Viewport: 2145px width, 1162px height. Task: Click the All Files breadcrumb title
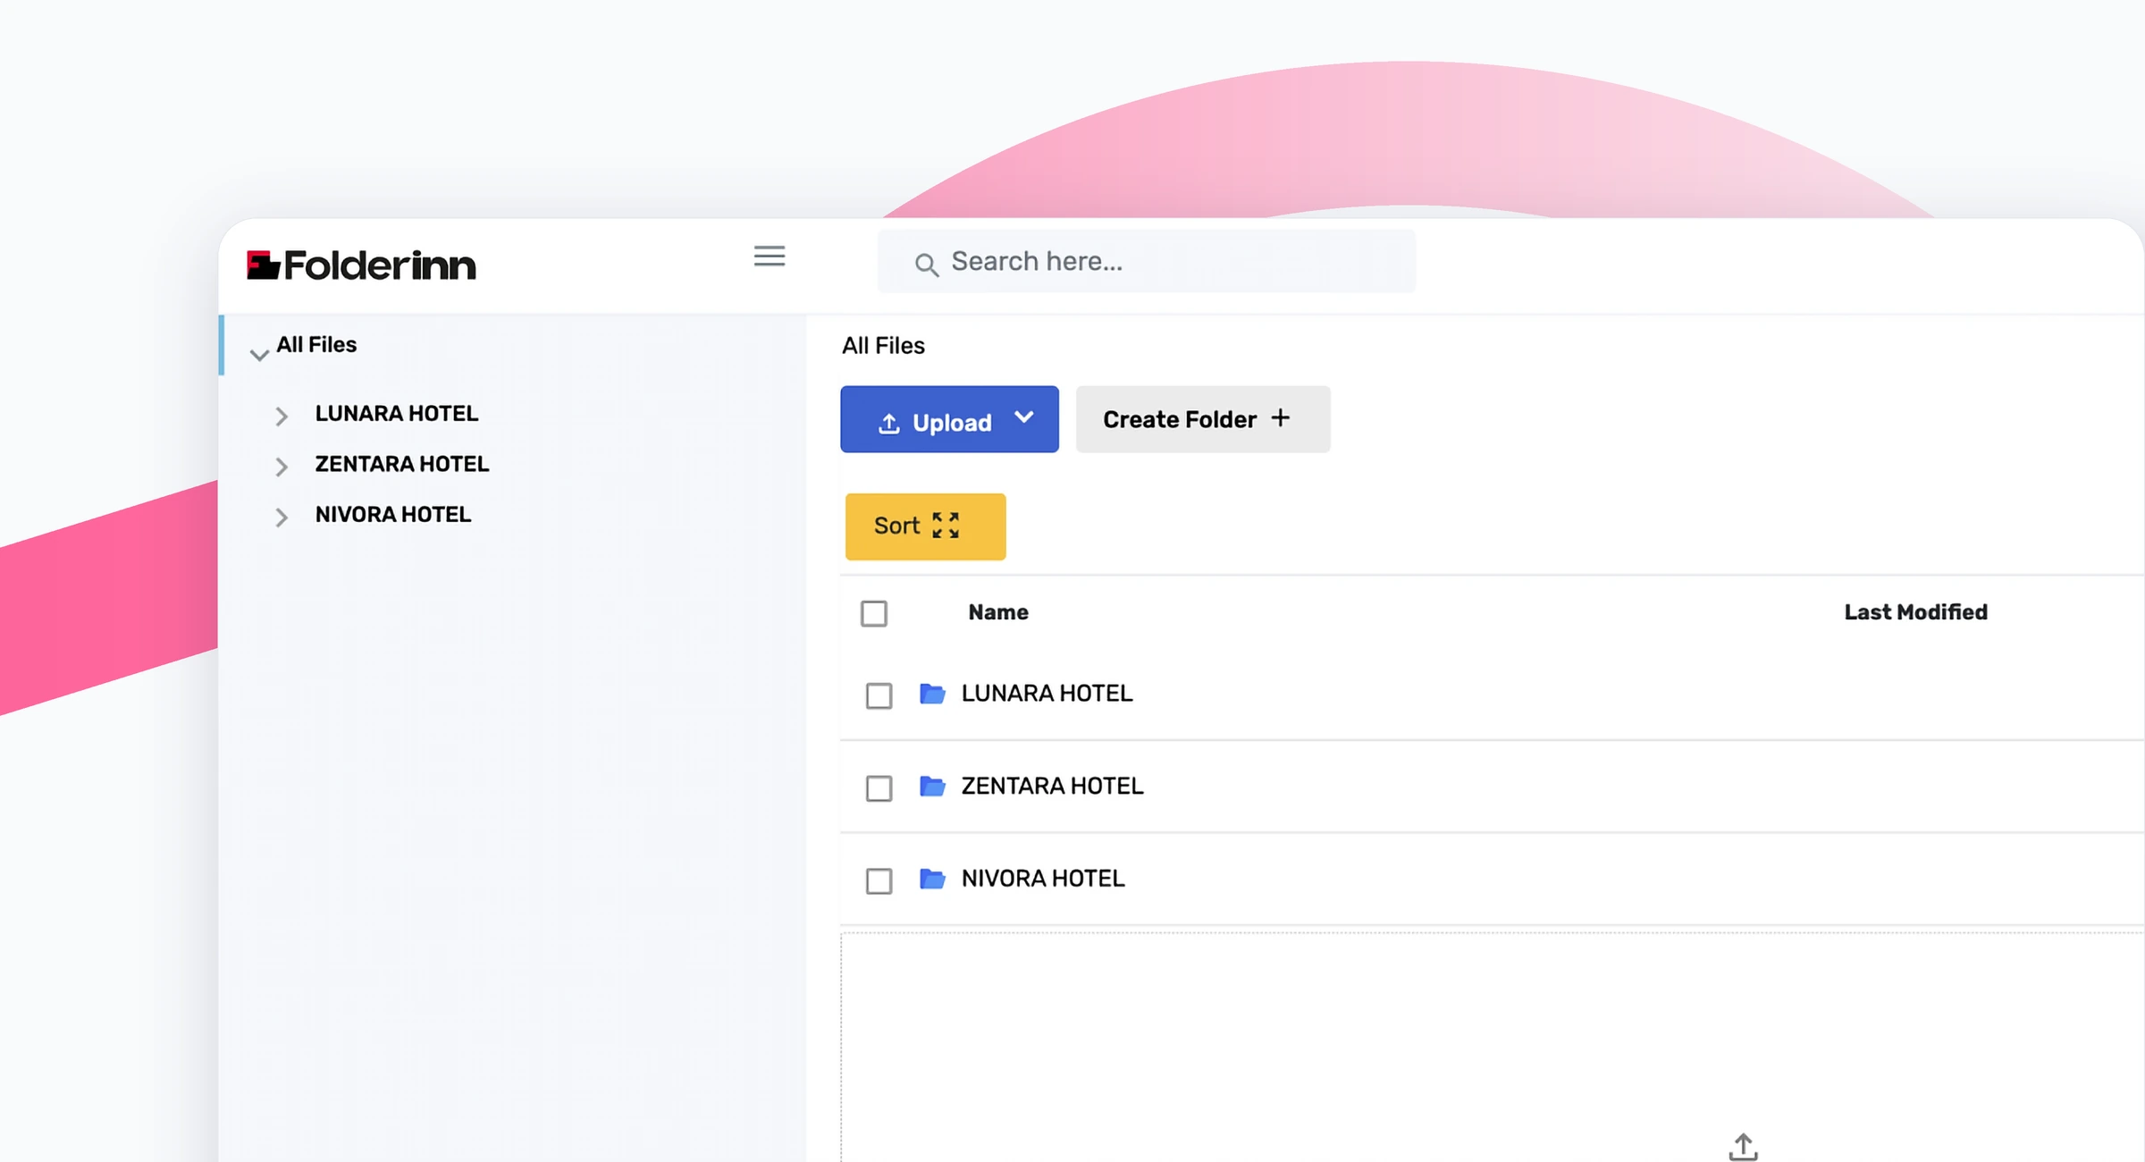tap(883, 346)
